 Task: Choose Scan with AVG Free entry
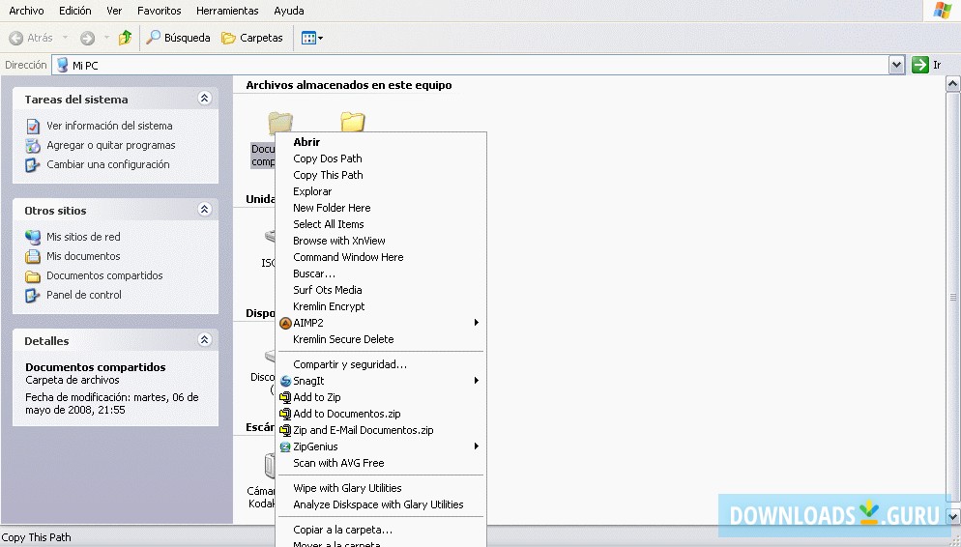coord(381,463)
